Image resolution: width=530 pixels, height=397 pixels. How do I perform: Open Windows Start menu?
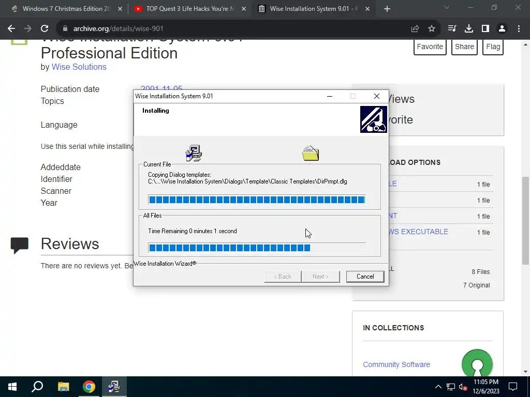(x=12, y=387)
